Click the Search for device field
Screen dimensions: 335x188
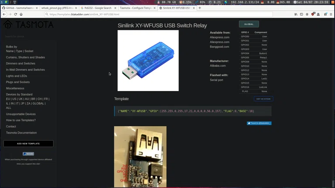(x=28, y=37)
